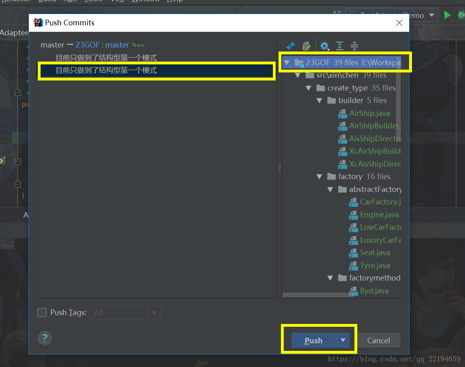Select LowCarFactory file in the tree
Image resolution: width=465 pixels, height=367 pixels.
[x=381, y=227]
